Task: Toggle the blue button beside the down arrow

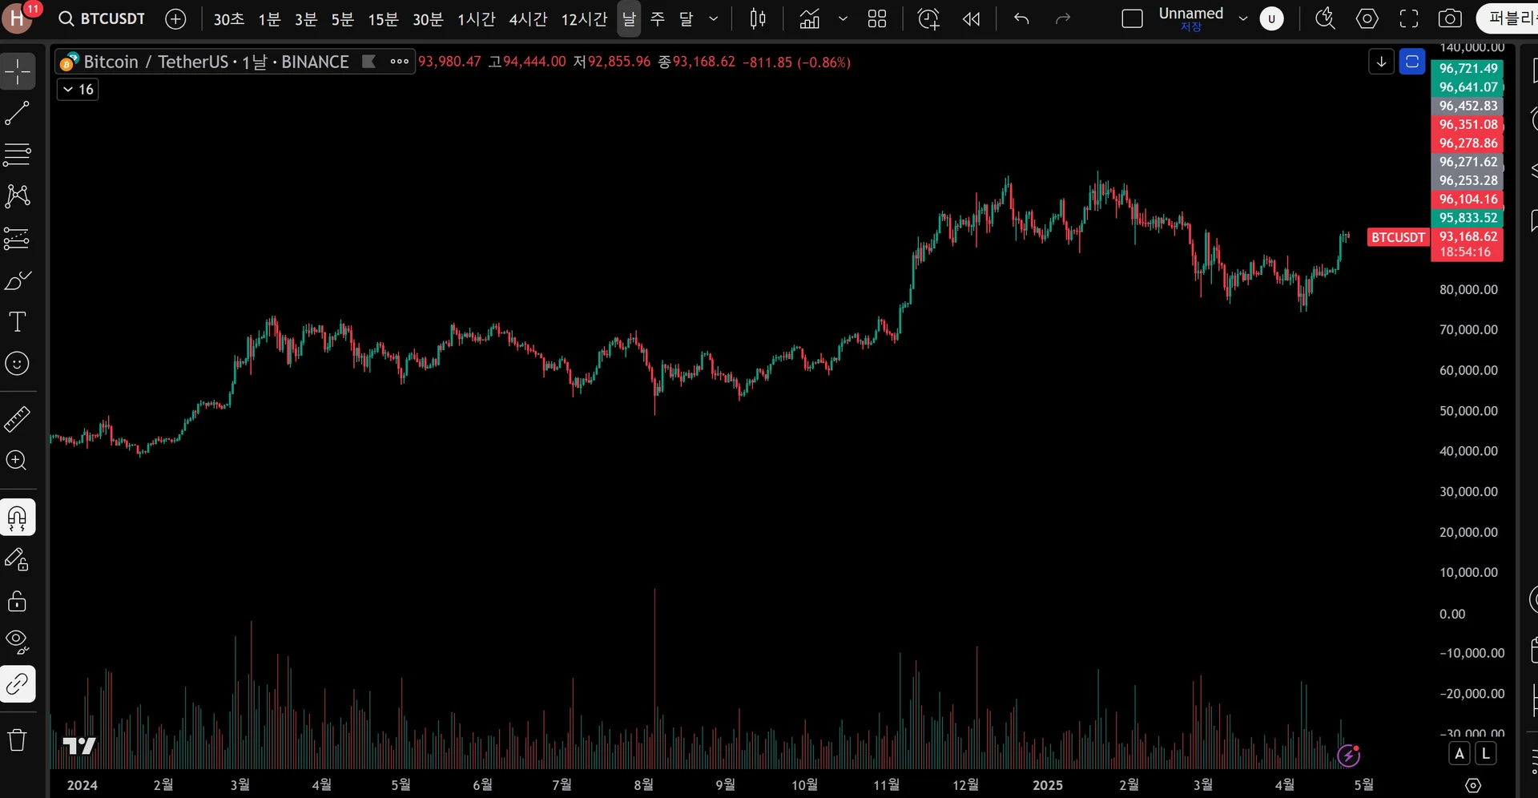Action: click(1412, 62)
